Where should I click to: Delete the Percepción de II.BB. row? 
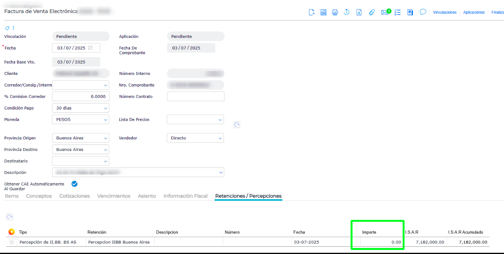pos(11,242)
